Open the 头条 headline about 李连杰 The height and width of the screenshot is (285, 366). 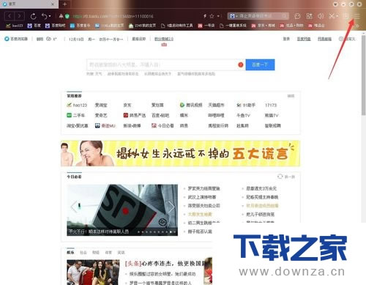point(165,264)
